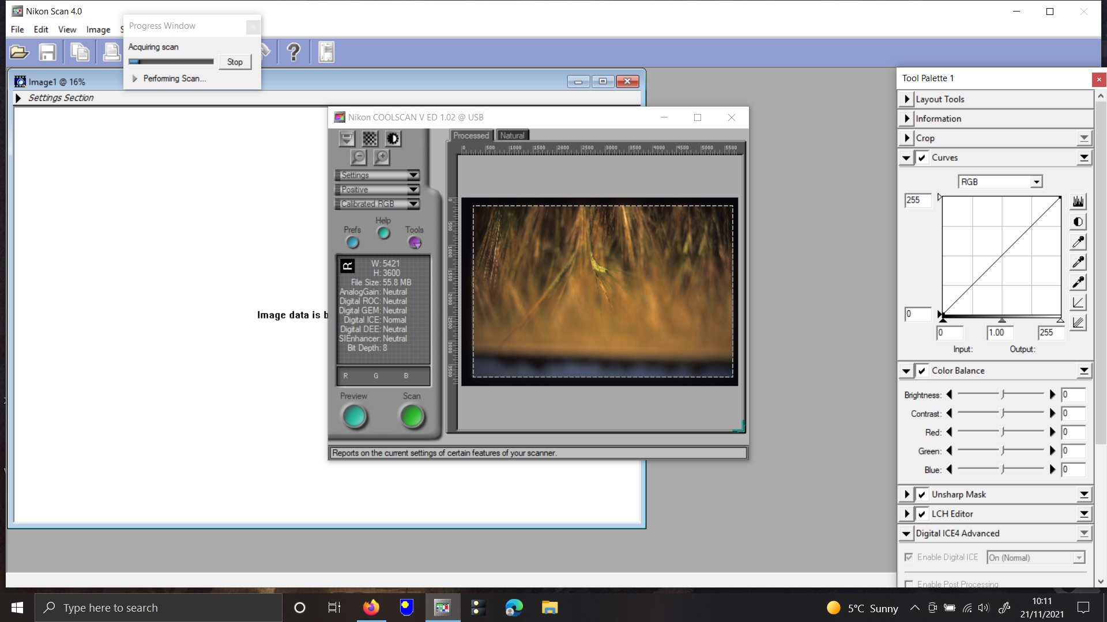Viewport: 1107px width, 622px height.
Task: Click the autofocus/exposure contrast icon
Action: coord(393,138)
